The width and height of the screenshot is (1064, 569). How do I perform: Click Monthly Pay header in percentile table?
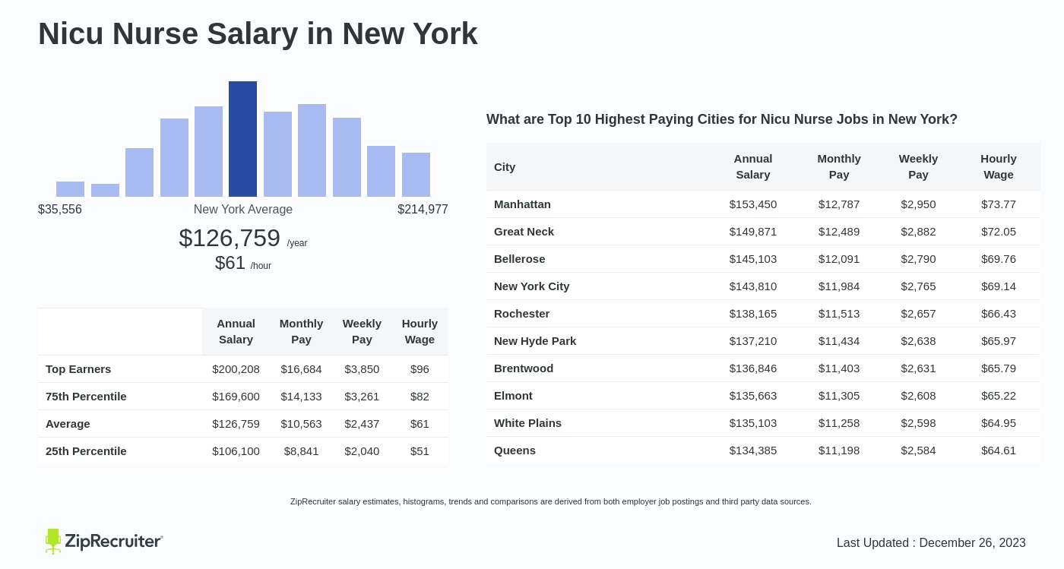pyautogui.click(x=301, y=331)
